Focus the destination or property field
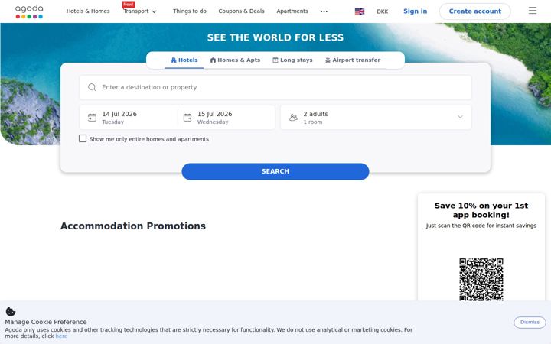Viewport: 551px width, 344px height. pyautogui.click(x=275, y=87)
